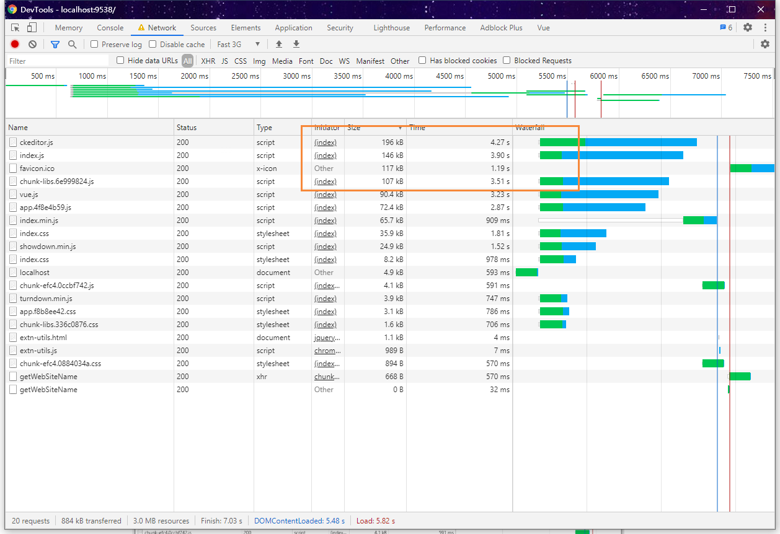
Task: Open the Sources tab
Action: [203, 27]
